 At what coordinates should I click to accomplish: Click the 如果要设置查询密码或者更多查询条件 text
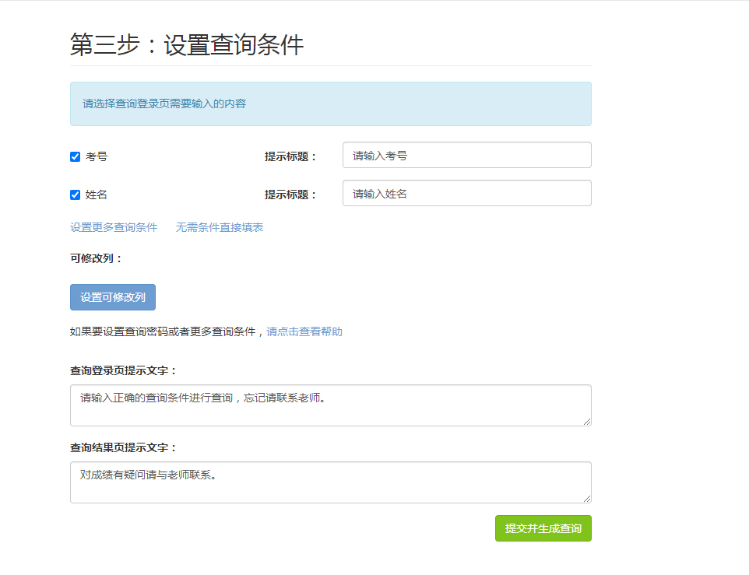tap(163, 331)
